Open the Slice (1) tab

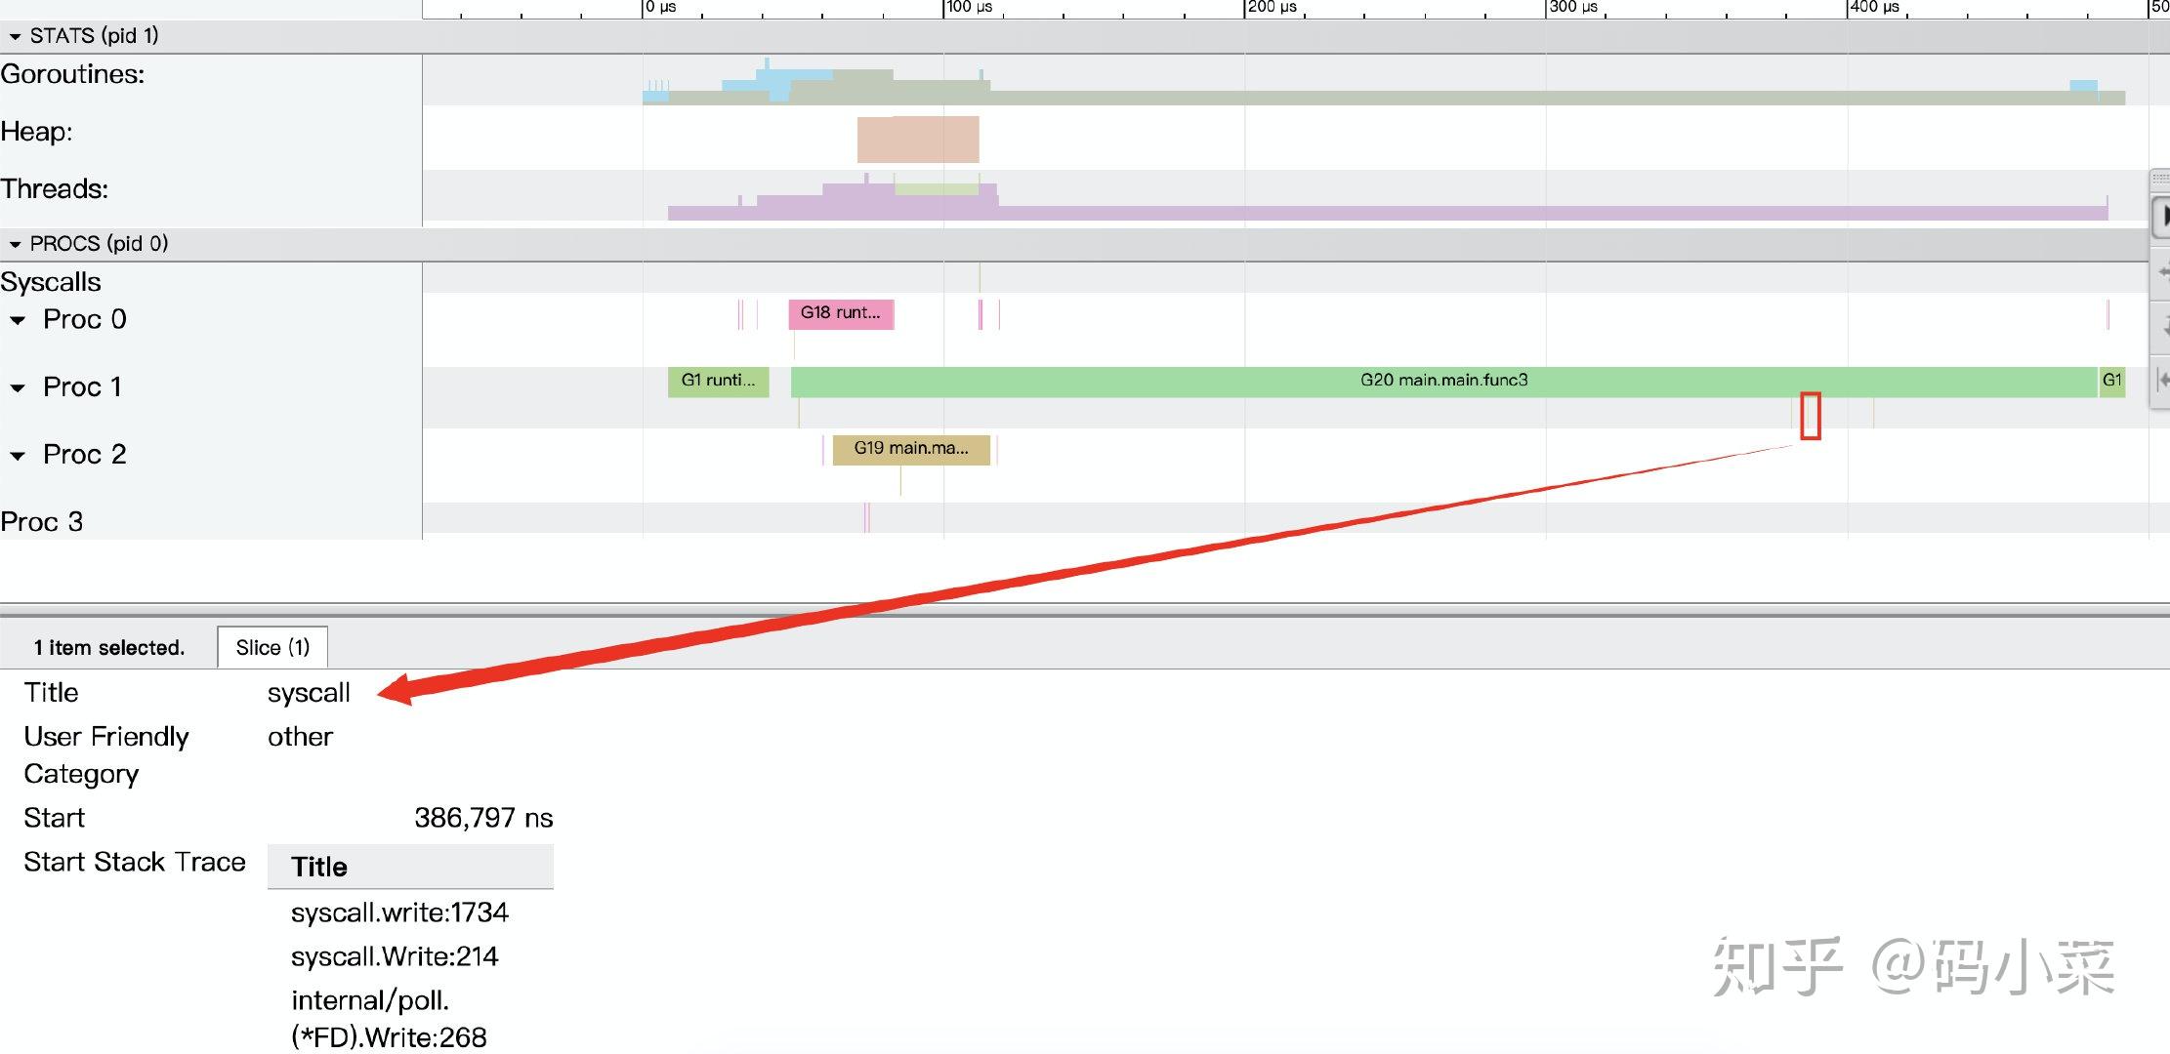(272, 647)
